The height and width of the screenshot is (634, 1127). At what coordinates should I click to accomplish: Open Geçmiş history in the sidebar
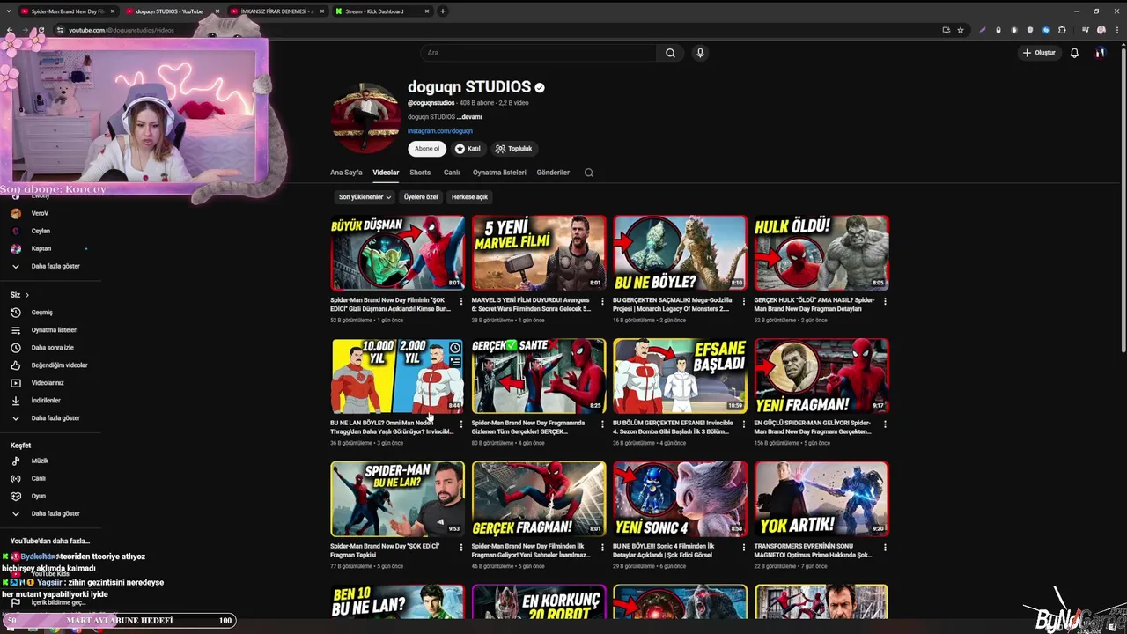pyautogui.click(x=42, y=313)
